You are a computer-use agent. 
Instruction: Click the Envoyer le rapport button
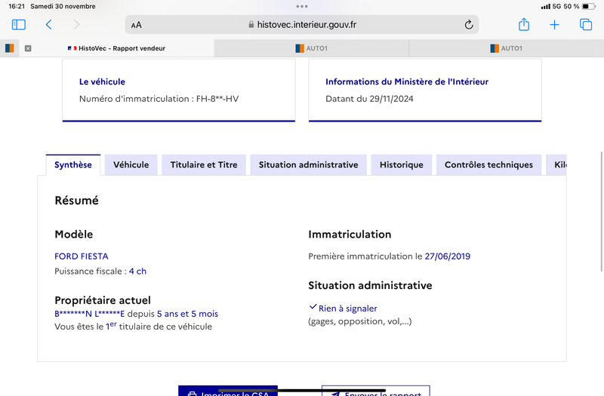375,391
